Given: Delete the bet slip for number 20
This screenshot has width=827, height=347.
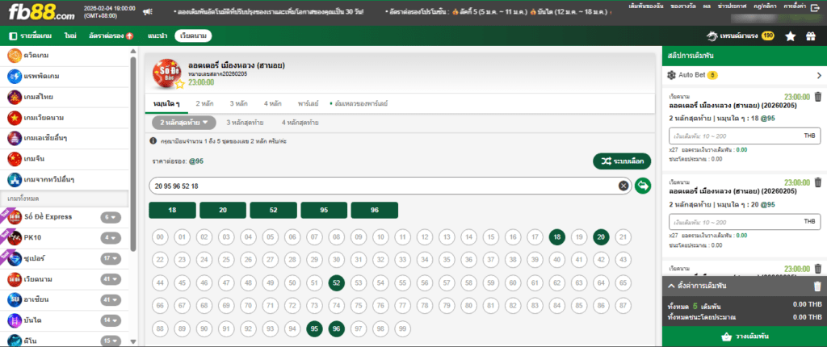Looking at the screenshot, I should (817, 182).
